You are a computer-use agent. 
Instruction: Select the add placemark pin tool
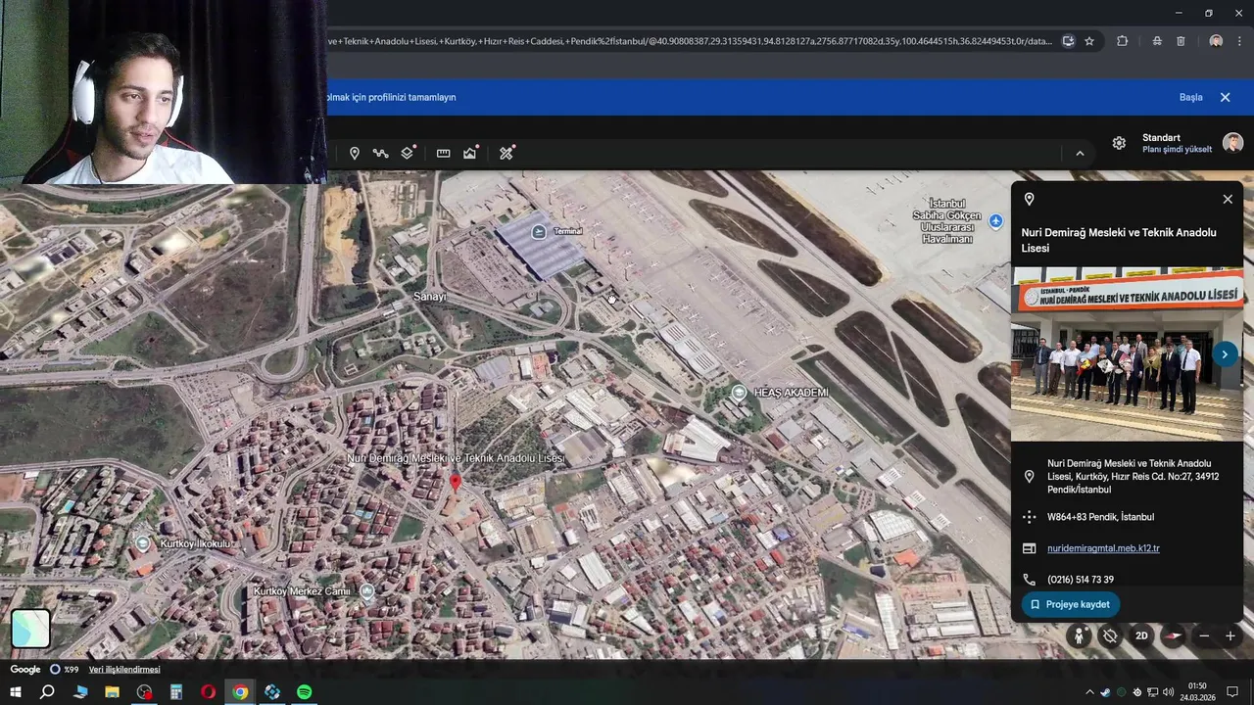(x=355, y=154)
